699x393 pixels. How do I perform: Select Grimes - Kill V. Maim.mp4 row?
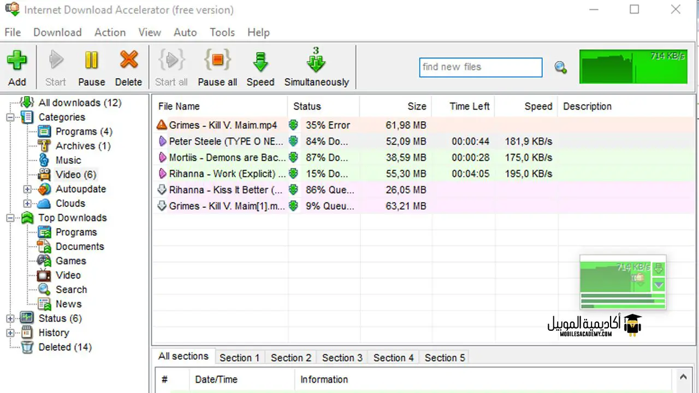(x=423, y=125)
